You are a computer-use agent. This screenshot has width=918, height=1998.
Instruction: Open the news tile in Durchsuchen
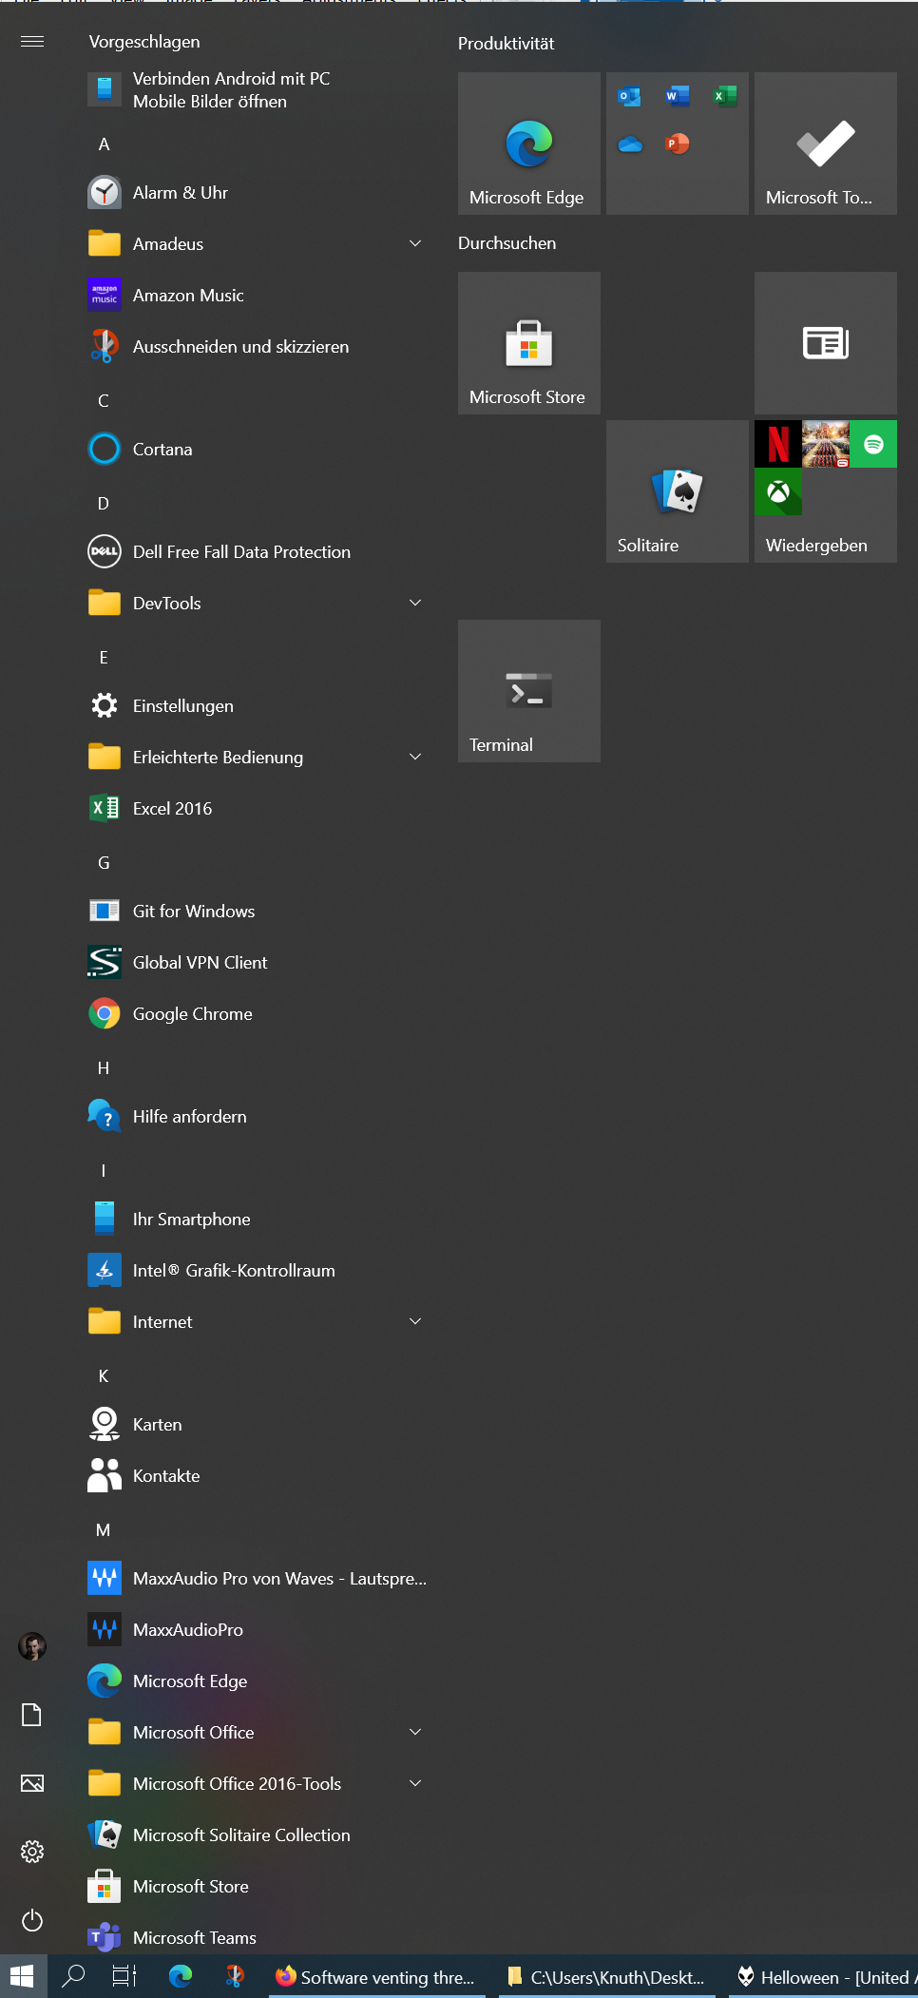click(x=826, y=343)
